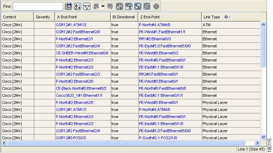Image resolution: width=273 pixels, height=153 pixels.
Task: Open the funnel filter tool
Action: pyautogui.click(x=87, y=6)
